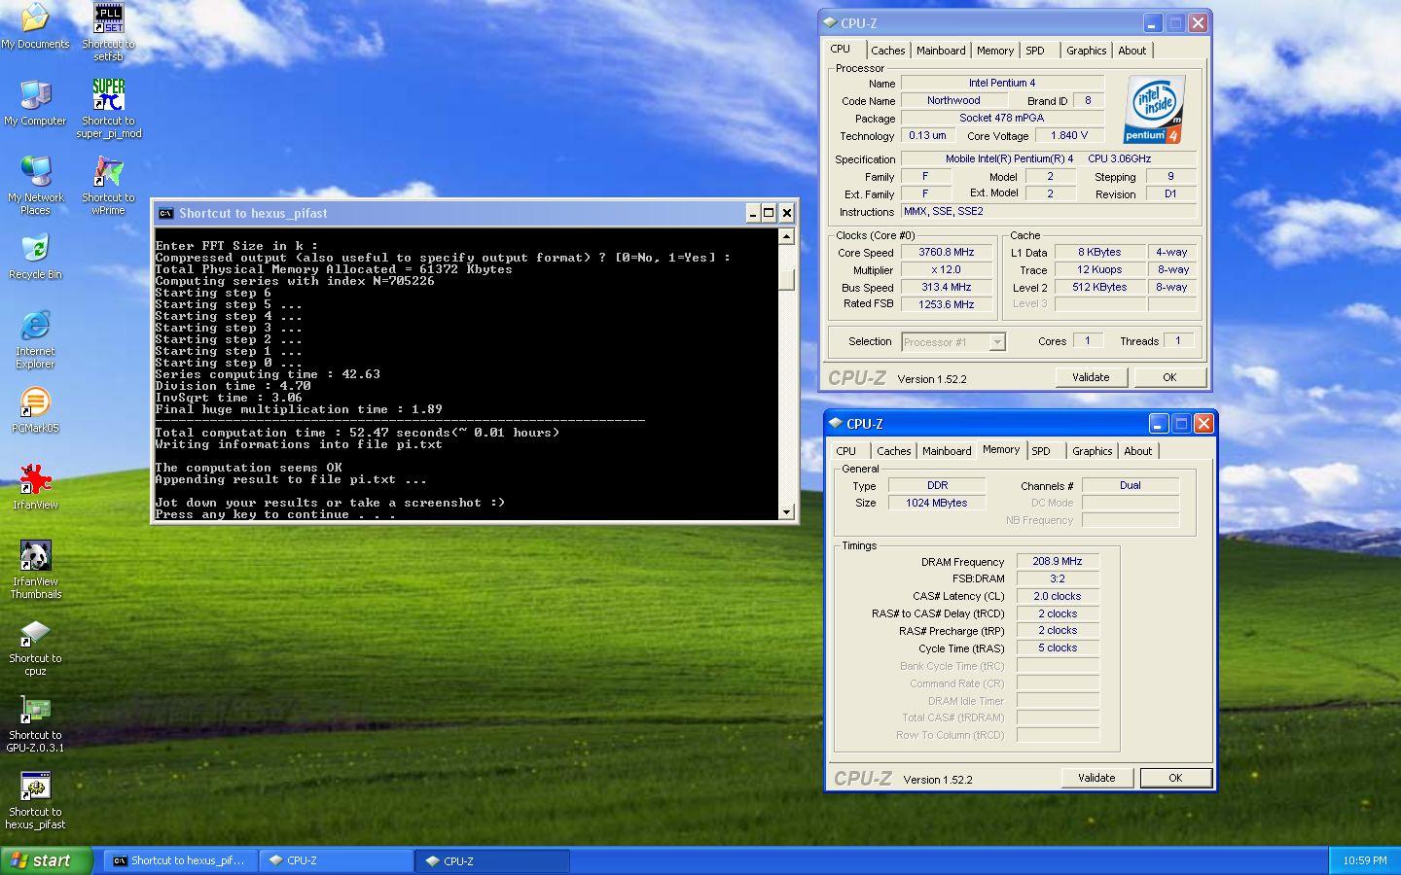Open Shortcut to setfsb icon
The image size is (1401, 875).
[x=108, y=32]
